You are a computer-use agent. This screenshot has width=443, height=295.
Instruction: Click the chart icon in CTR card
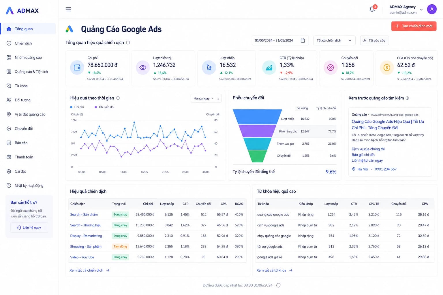pos(269,68)
